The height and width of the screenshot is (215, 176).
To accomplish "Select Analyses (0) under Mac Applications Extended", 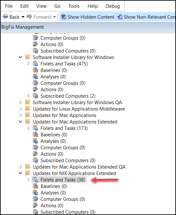I will coord(53,141).
